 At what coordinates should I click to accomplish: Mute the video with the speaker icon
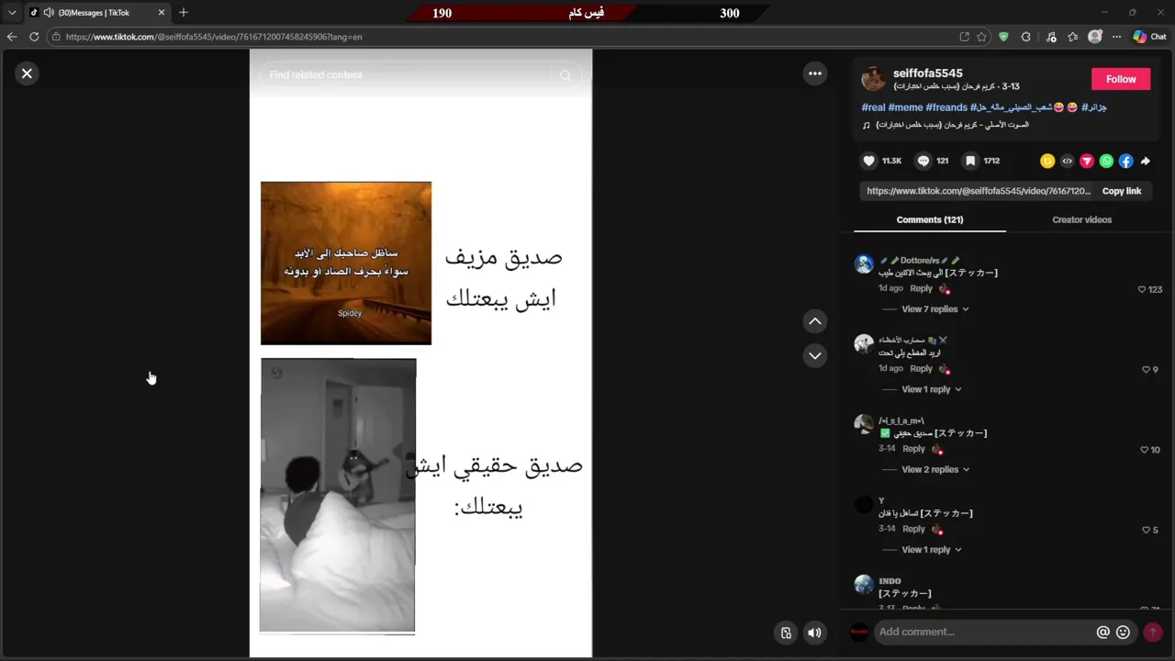tap(814, 633)
